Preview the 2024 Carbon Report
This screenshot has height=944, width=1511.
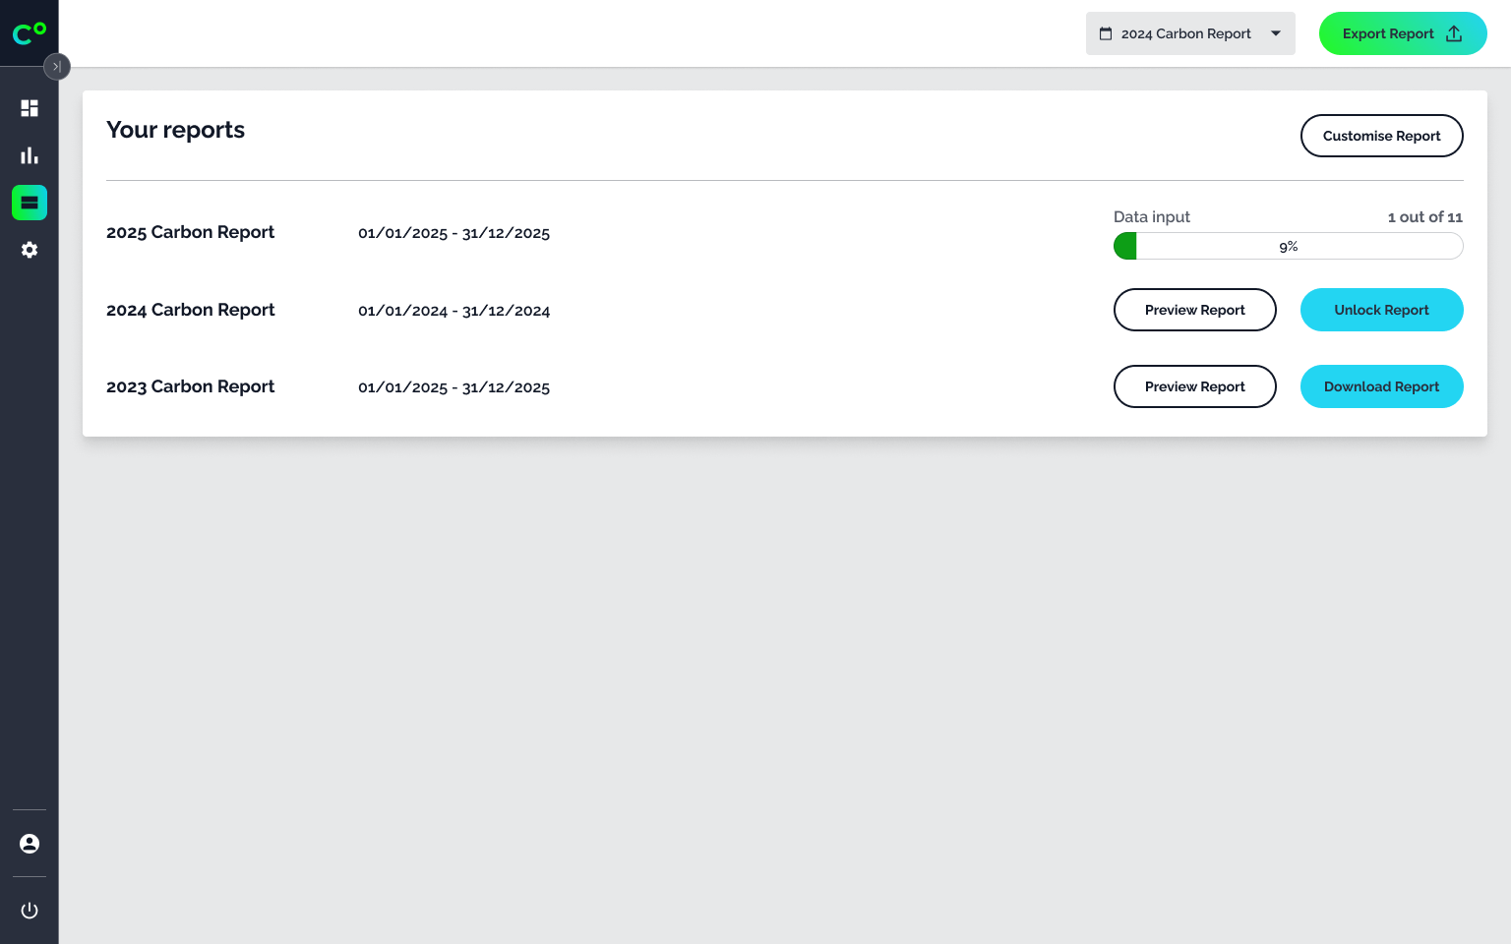1194,310
